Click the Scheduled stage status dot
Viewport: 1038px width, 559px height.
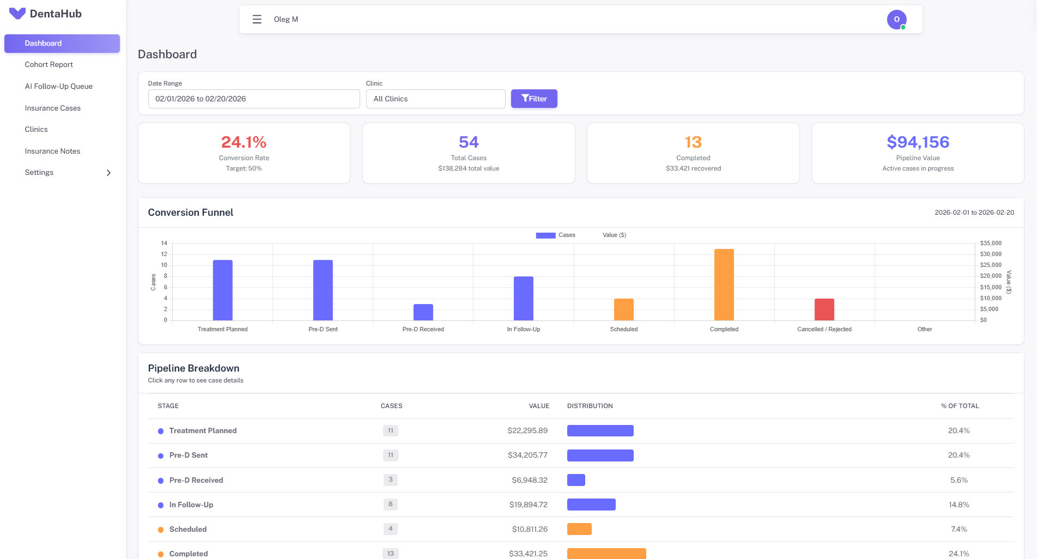pos(160,529)
